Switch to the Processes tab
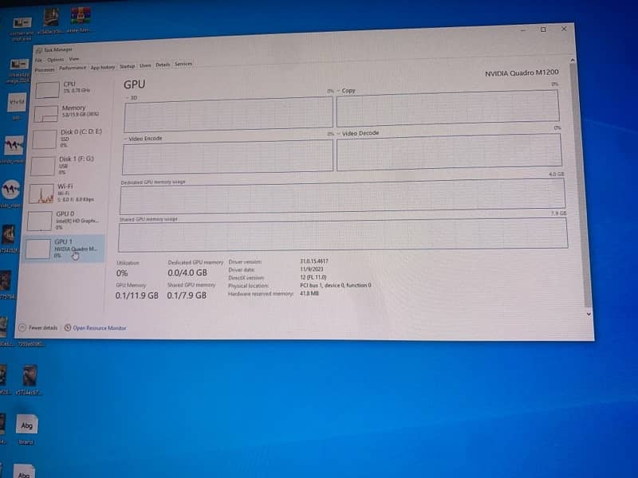The image size is (638, 478). coord(45,68)
